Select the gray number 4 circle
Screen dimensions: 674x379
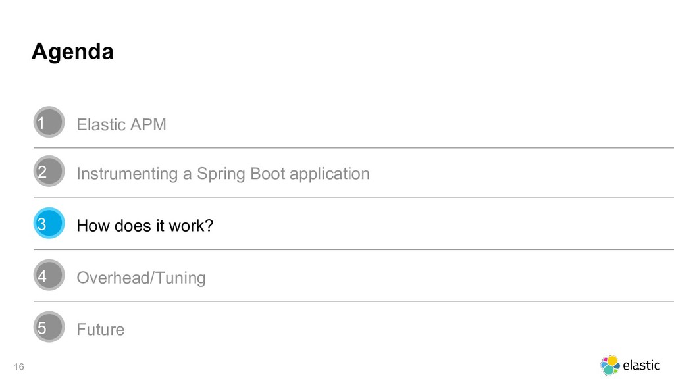49,276
